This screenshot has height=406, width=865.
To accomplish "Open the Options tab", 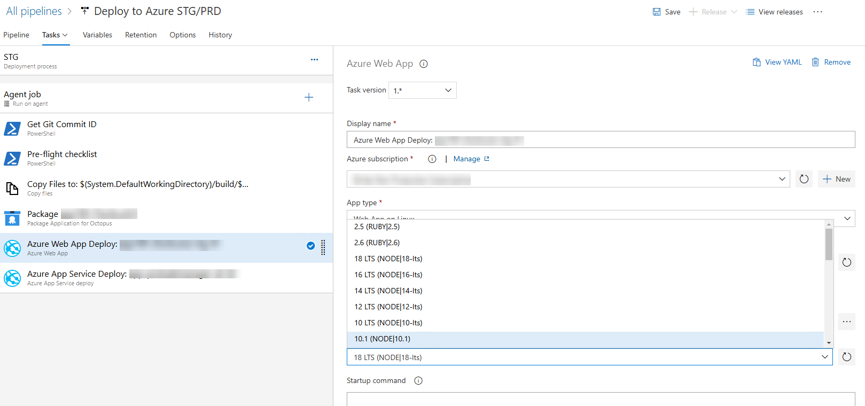I will 183,35.
